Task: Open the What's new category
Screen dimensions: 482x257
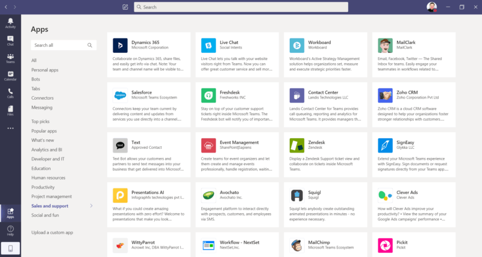Action: [x=43, y=140]
